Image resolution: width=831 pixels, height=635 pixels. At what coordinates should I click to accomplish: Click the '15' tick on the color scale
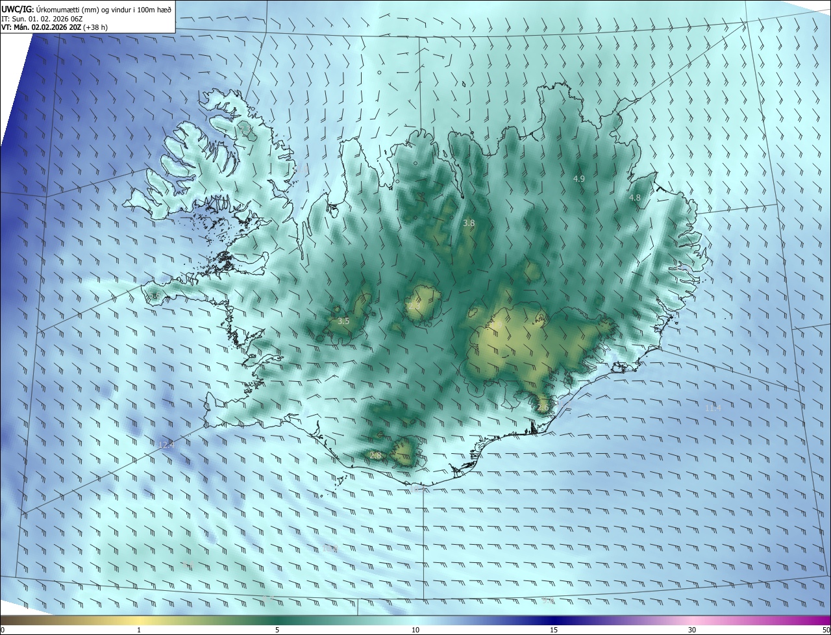coord(554,630)
